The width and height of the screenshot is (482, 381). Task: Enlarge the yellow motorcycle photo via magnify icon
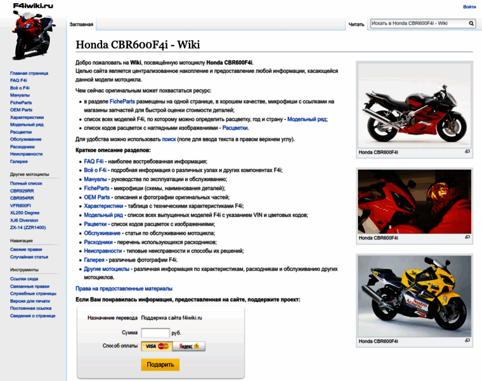[x=467, y=340]
